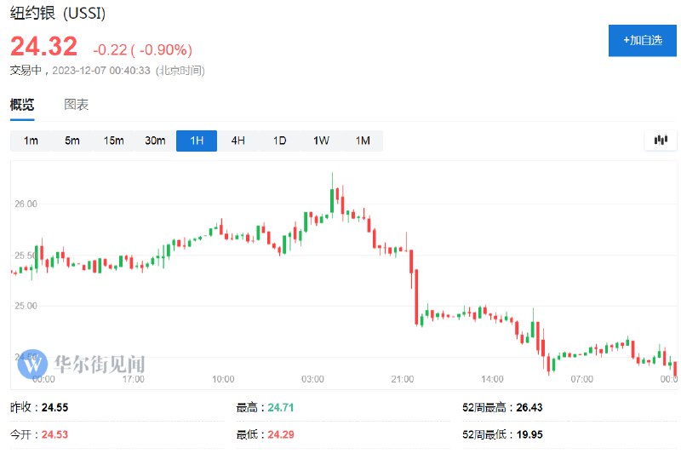
Task: Click the +加自选 add to watchlist button
Action: click(x=642, y=40)
